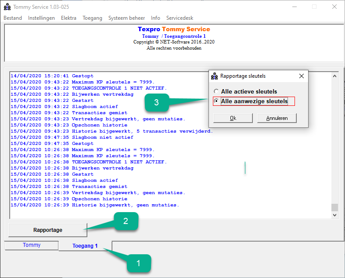The image size is (345, 278).
Task: Open the Rapportage report button
Action: click(48, 230)
